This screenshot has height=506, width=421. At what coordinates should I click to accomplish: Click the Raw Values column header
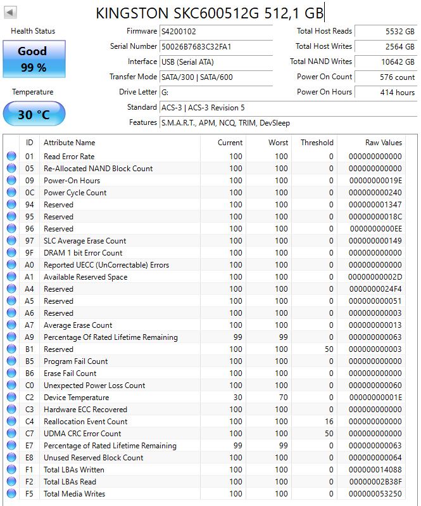click(x=383, y=143)
